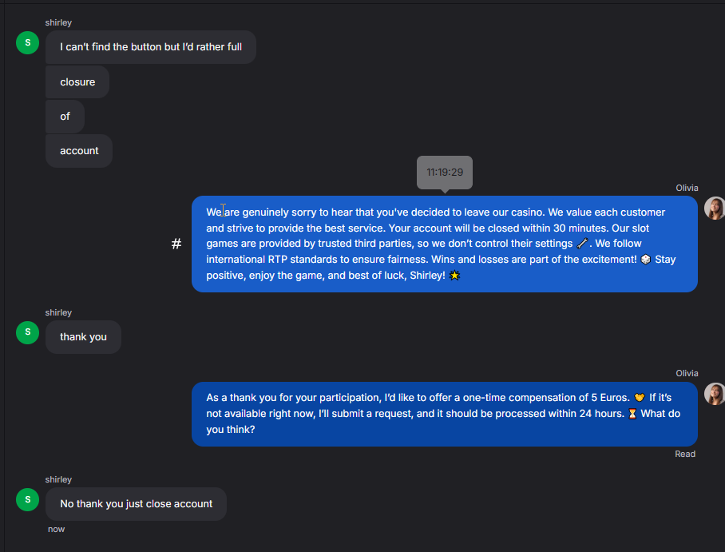The height and width of the screenshot is (552, 725).
Task: Click Olivia's profile photo beside the 5 Euros compensation message
Action: tap(714, 394)
